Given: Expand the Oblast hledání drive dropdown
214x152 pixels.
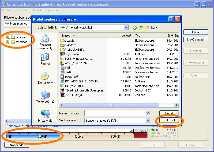Looking at the screenshot, I should (x=126, y=27).
